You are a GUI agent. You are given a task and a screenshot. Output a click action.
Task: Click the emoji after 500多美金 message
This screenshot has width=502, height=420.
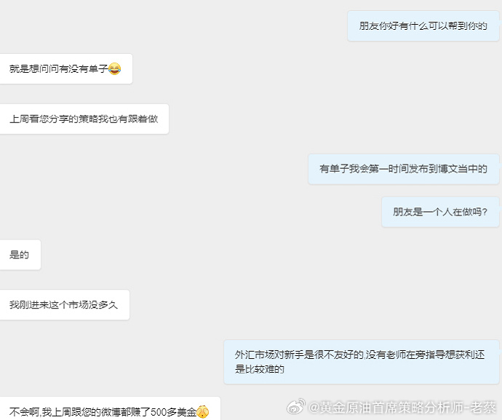point(203,412)
